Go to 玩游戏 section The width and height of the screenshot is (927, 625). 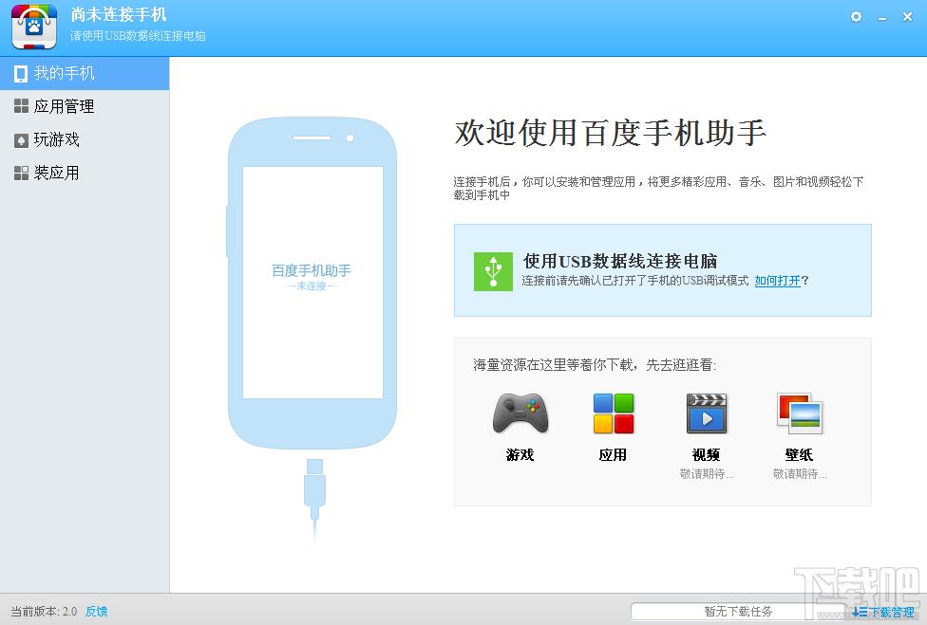tap(85, 139)
